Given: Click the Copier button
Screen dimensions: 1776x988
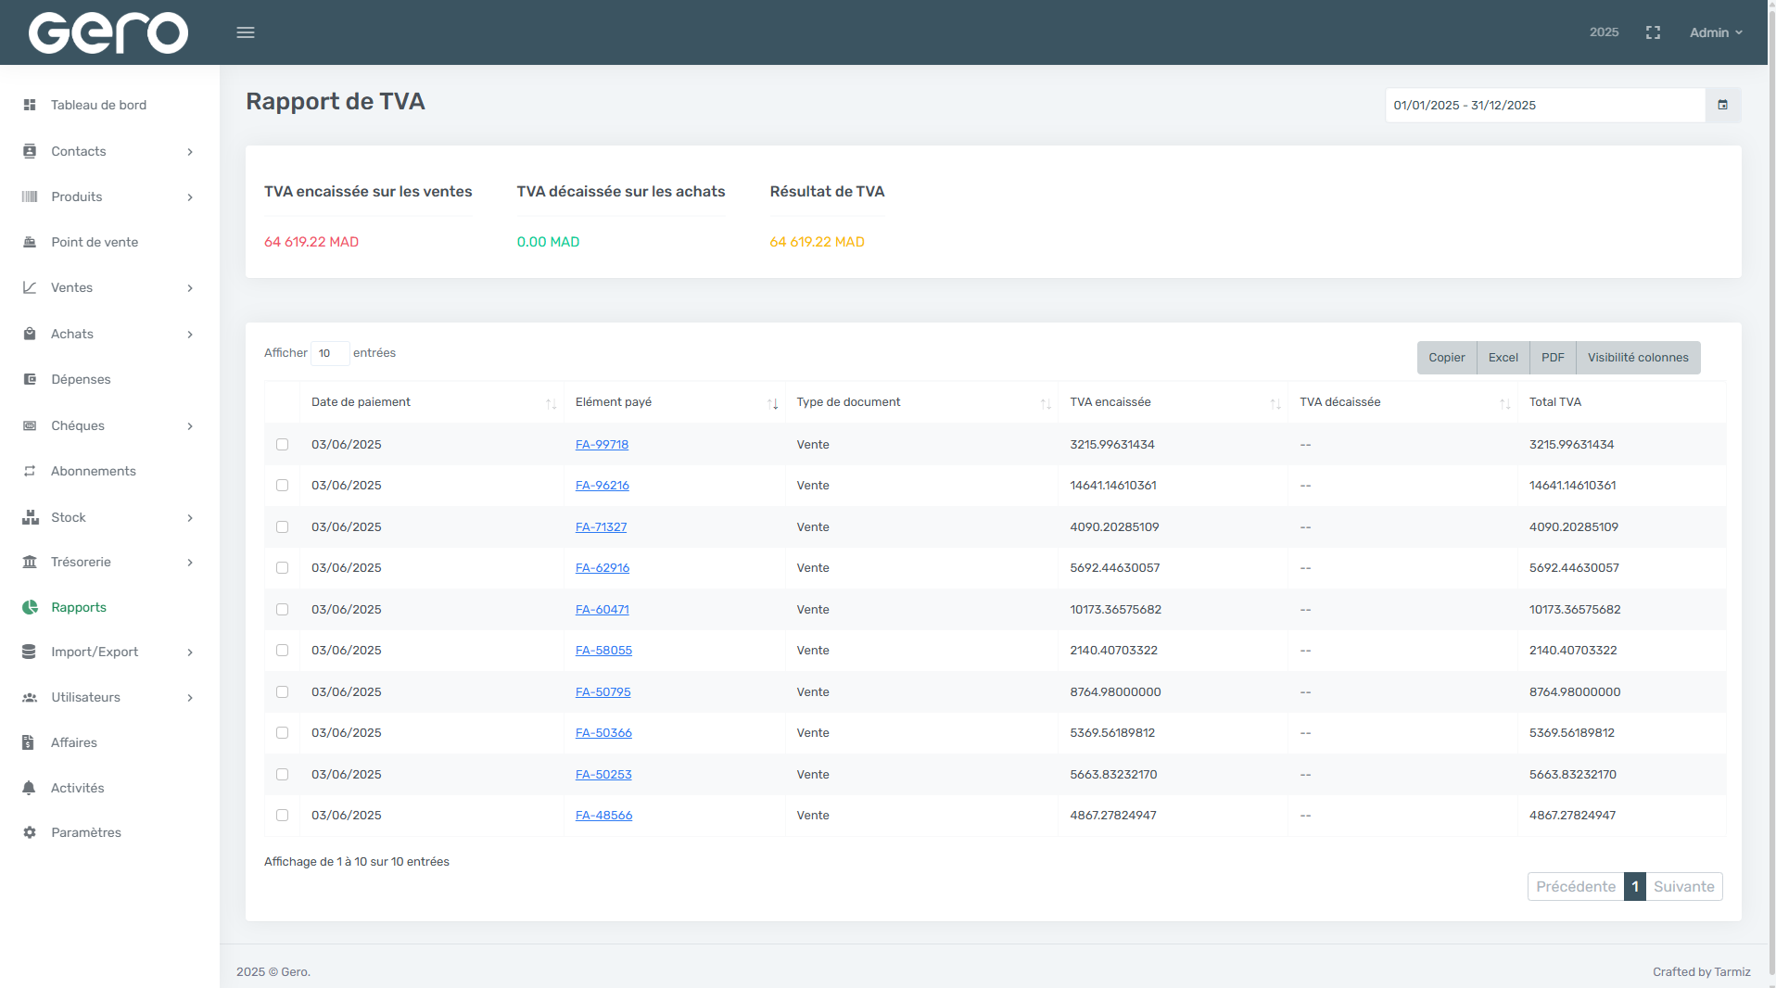Looking at the screenshot, I should (x=1446, y=358).
